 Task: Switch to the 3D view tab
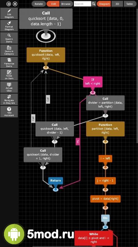tap(117, 4)
